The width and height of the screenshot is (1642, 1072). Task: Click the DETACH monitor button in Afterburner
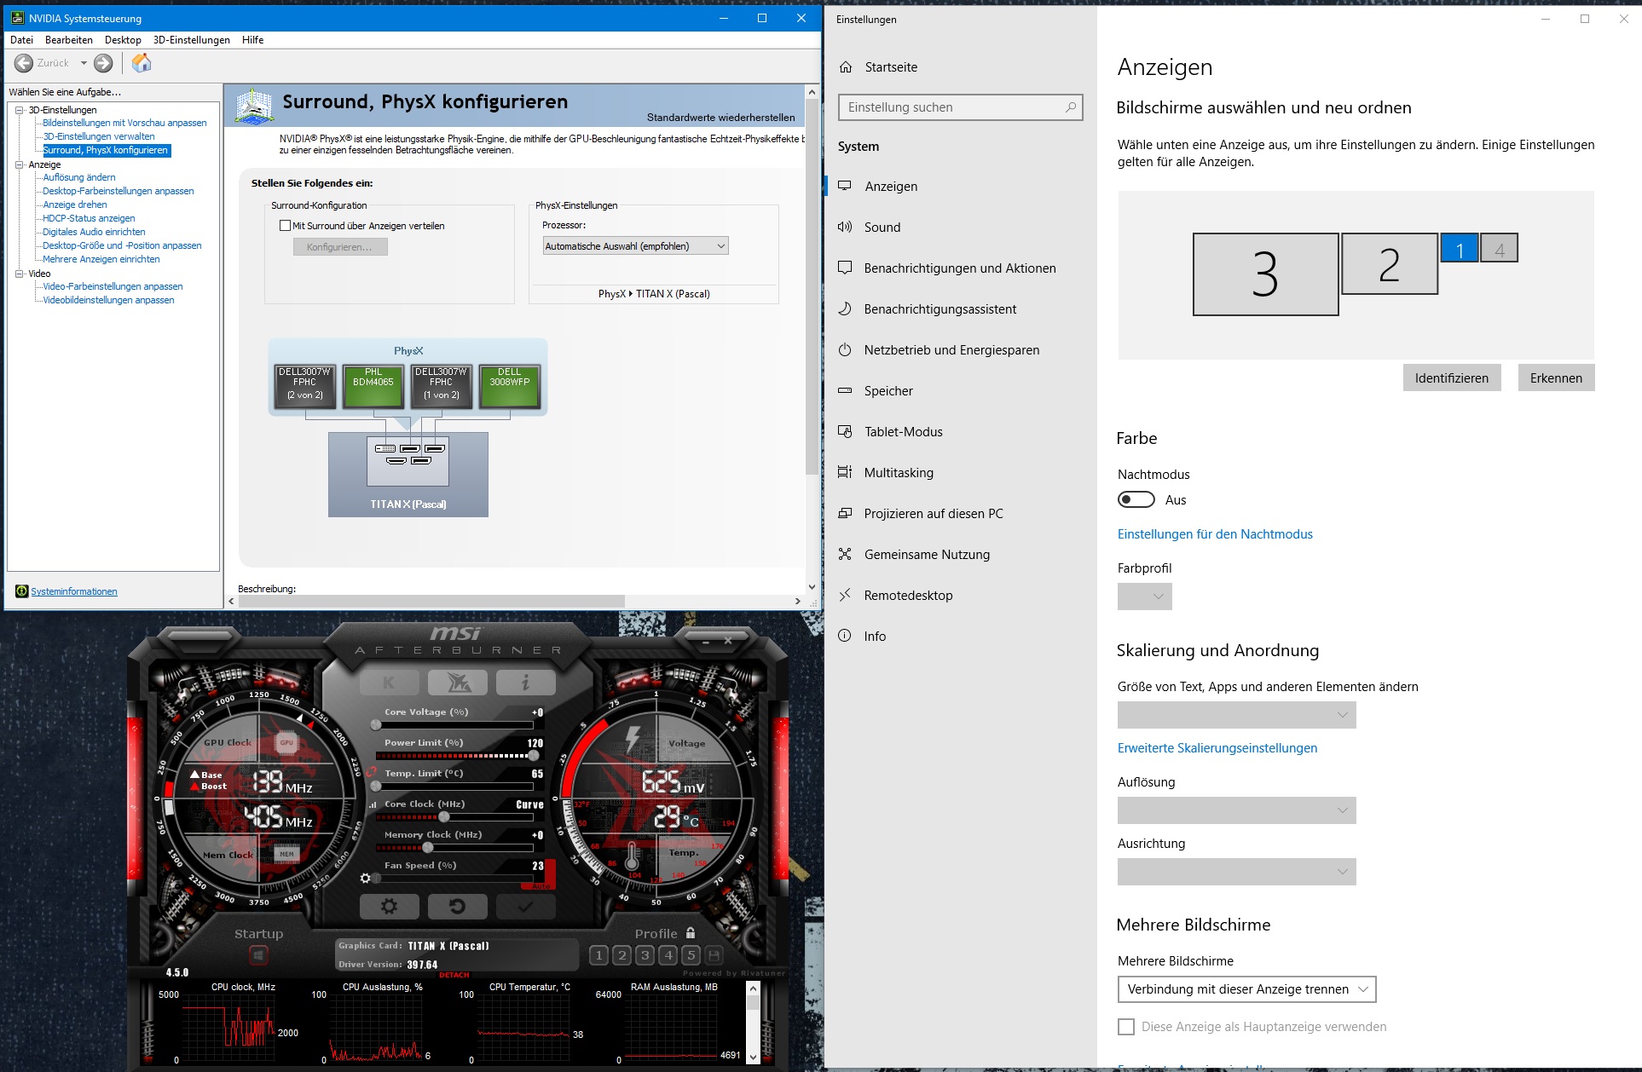click(454, 975)
